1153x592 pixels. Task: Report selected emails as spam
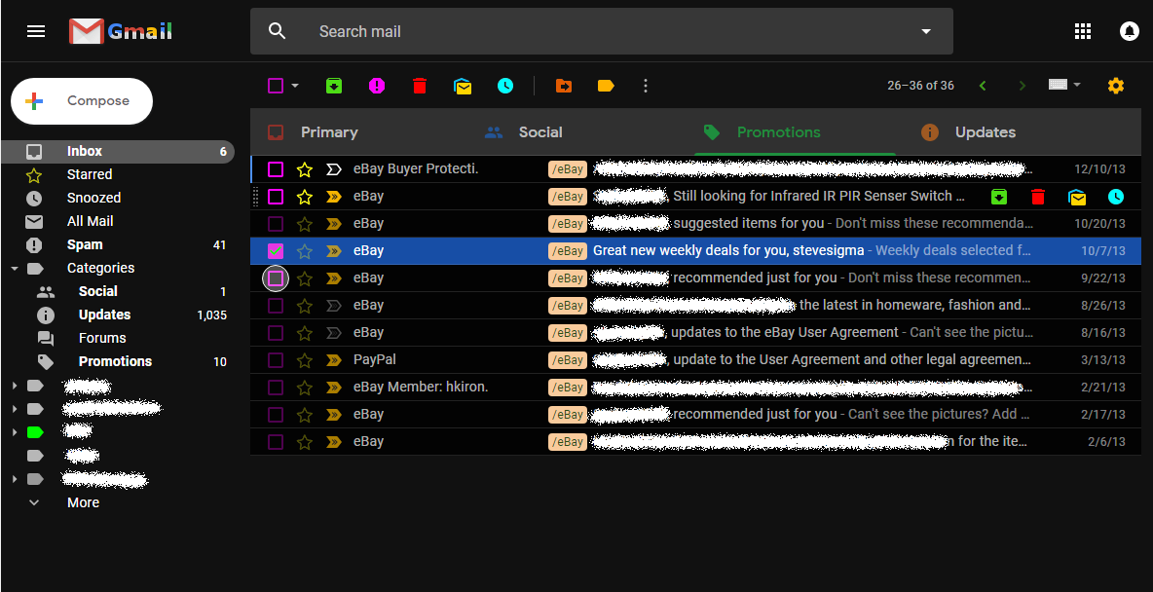click(377, 86)
